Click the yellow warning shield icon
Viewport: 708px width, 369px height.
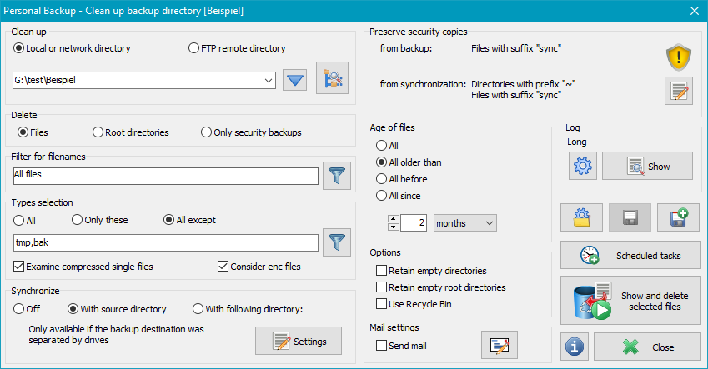coord(679,57)
